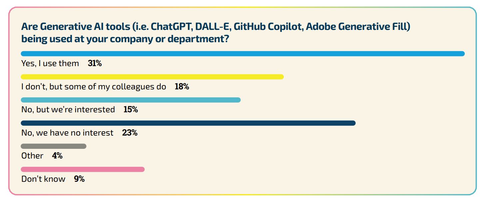Click the yellow colleagues-use-them bar
Image resolution: width=486 pixels, height=203 pixels.
[152, 77]
